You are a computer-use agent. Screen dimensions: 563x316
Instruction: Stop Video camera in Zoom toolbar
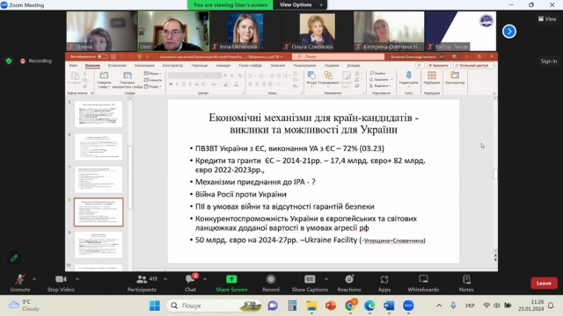[x=61, y=283]
